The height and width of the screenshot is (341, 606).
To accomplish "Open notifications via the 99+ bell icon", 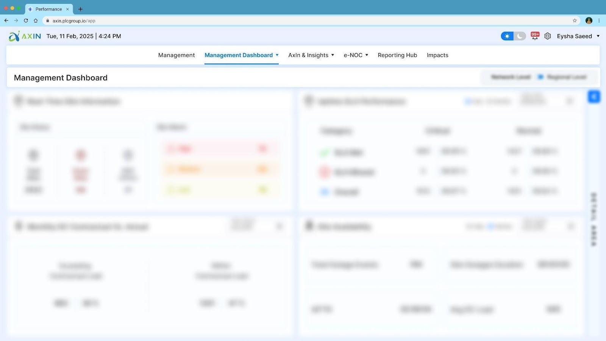I will [535, 36].
